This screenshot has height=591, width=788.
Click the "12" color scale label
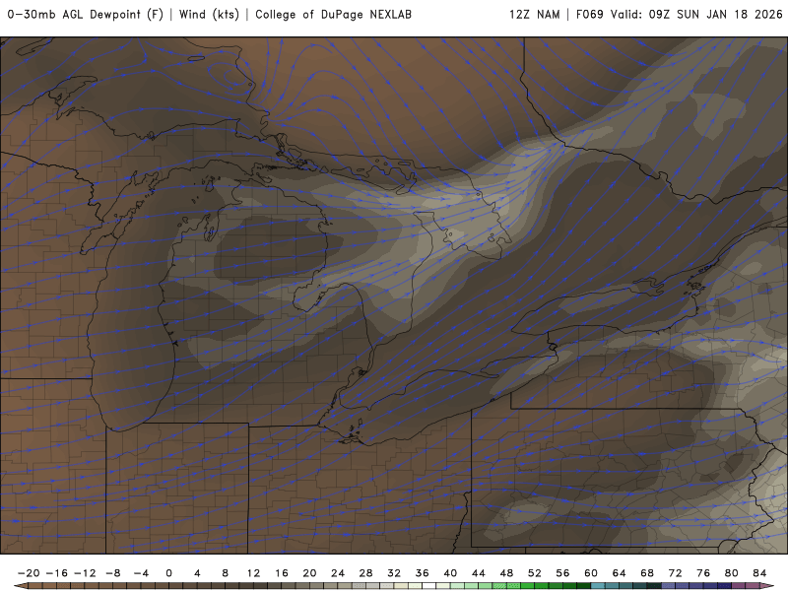coord(253,573)
